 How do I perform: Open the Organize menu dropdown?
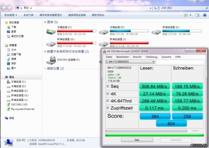click(11, 15)
